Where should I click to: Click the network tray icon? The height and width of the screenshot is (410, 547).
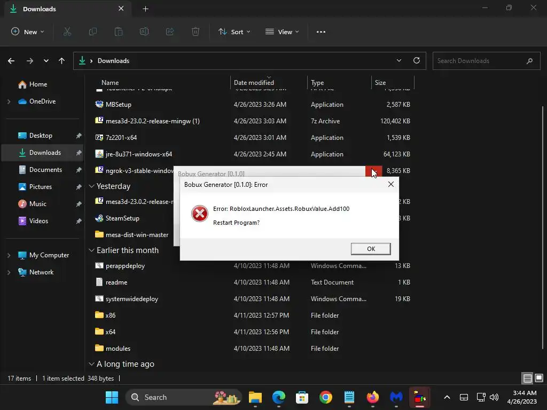[x=481, y=397]
